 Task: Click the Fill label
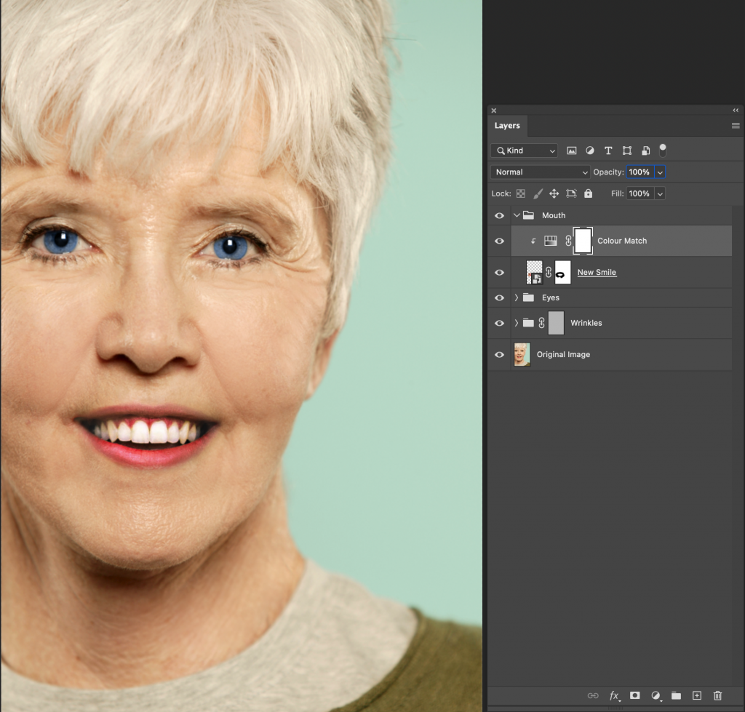[617, 193]
